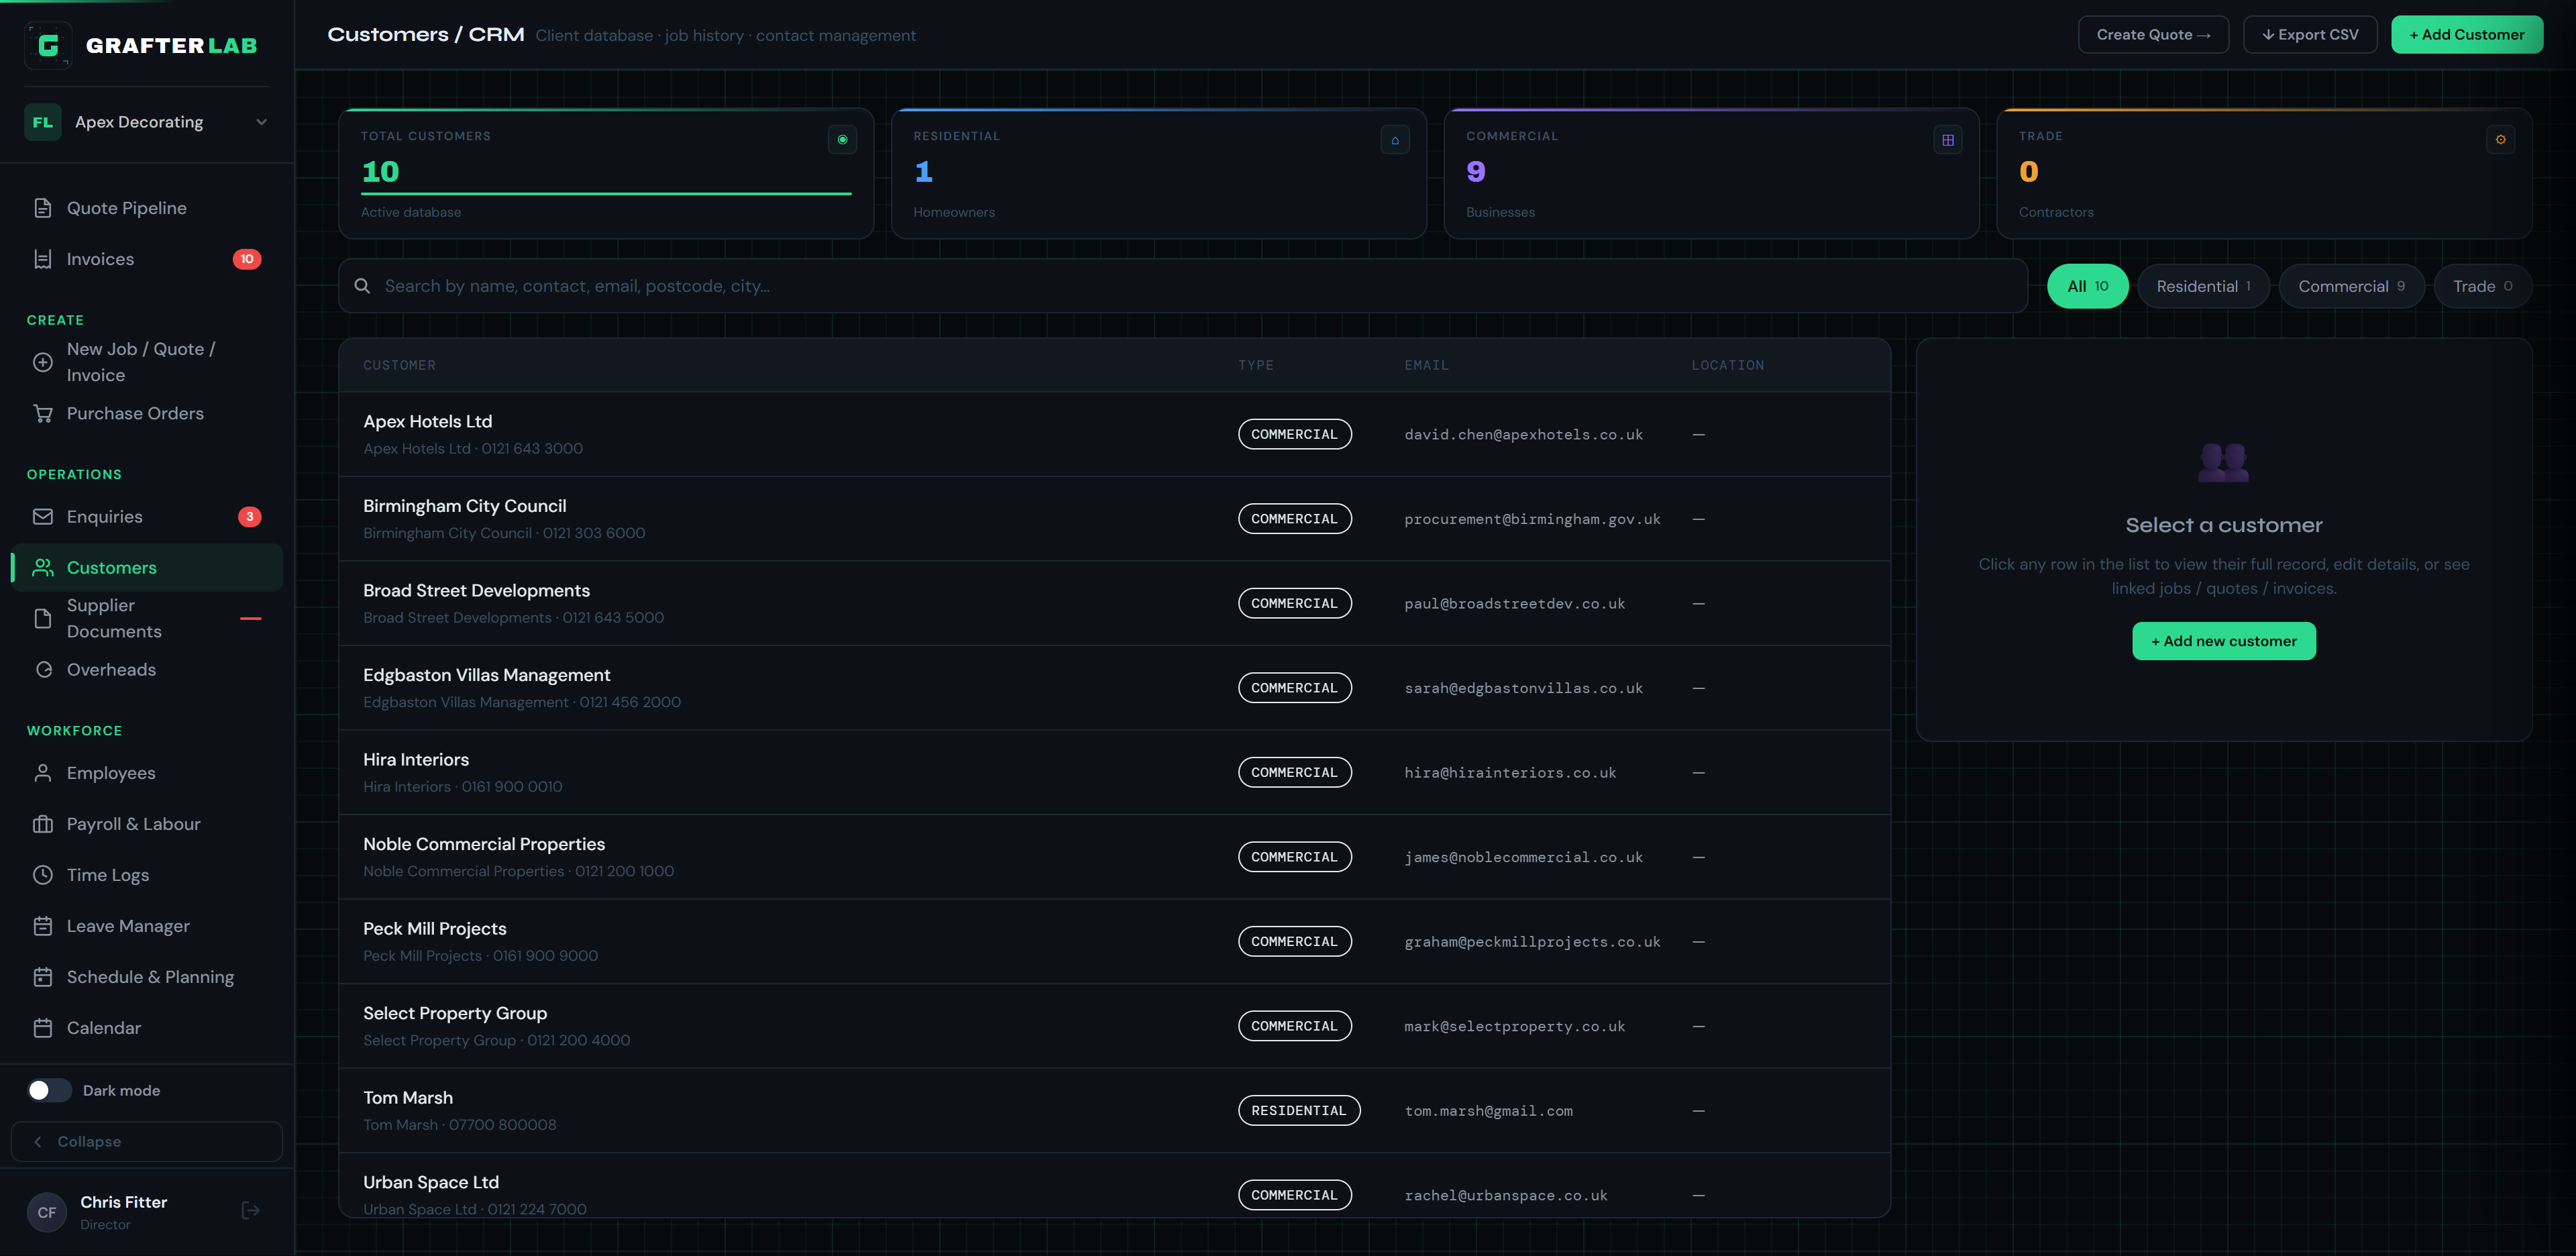Click the Residential home icon in stats card
Viewport: 2576px width, 1256px height.
coord(1395,140)
